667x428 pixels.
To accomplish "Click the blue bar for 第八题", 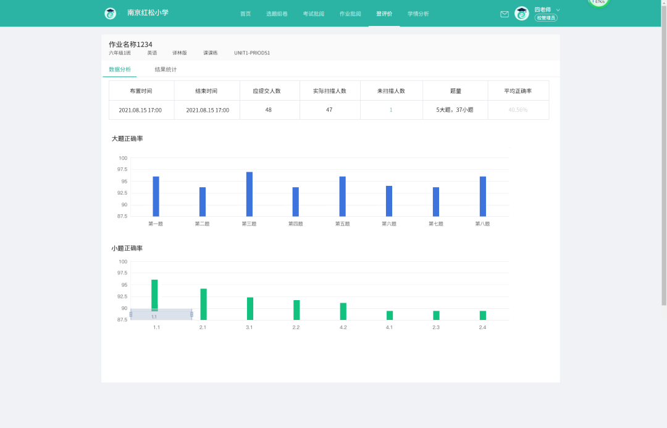I will (x=483, y=196).
